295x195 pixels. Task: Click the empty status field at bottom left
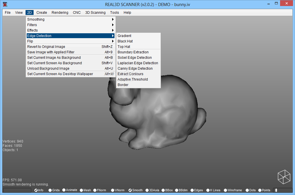[17, 190]
